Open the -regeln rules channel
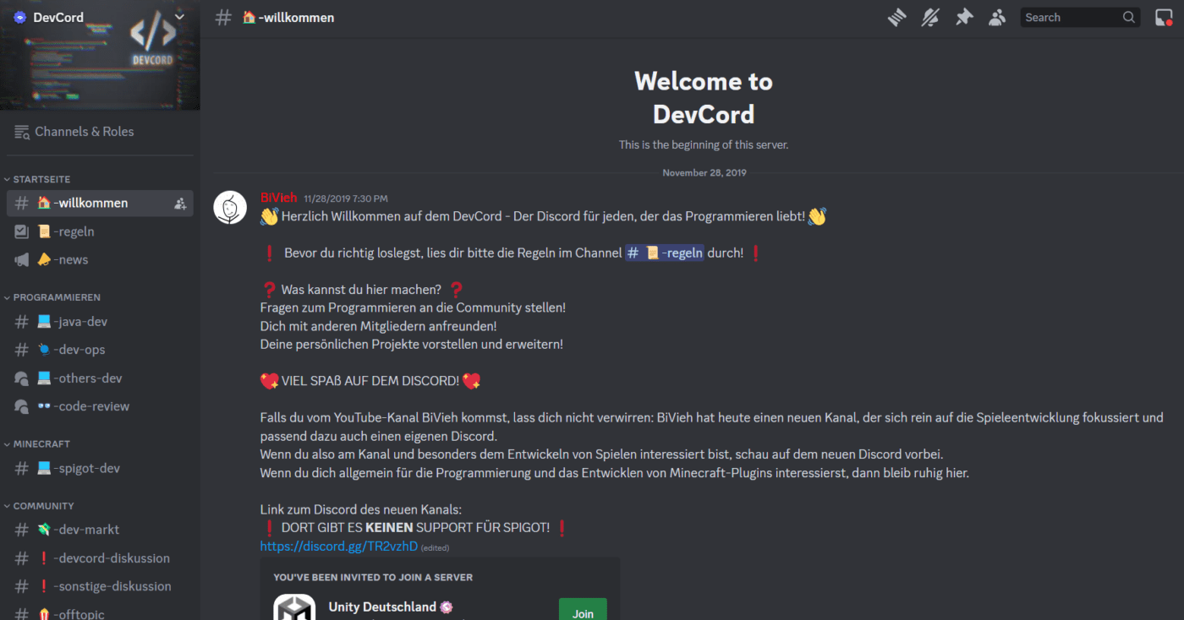Viewport: 1184px width, 620px height. (x=100, y=231)
